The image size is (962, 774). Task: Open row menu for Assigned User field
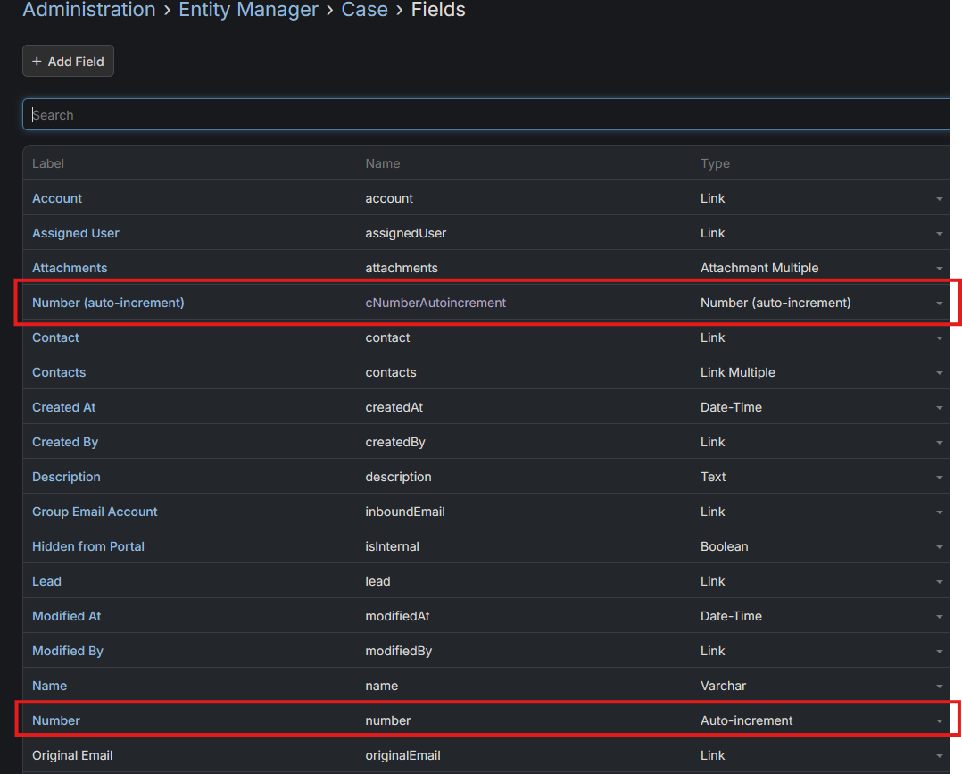point(939,234)
